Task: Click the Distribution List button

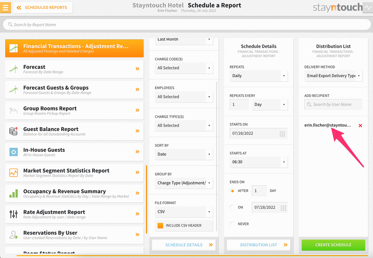Action: pyautogui.click(x=259, y=245)
